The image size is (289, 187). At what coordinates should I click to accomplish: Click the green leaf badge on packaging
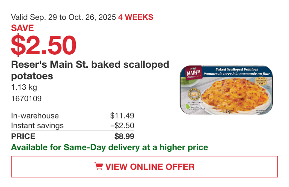click(x=187, y=106)
